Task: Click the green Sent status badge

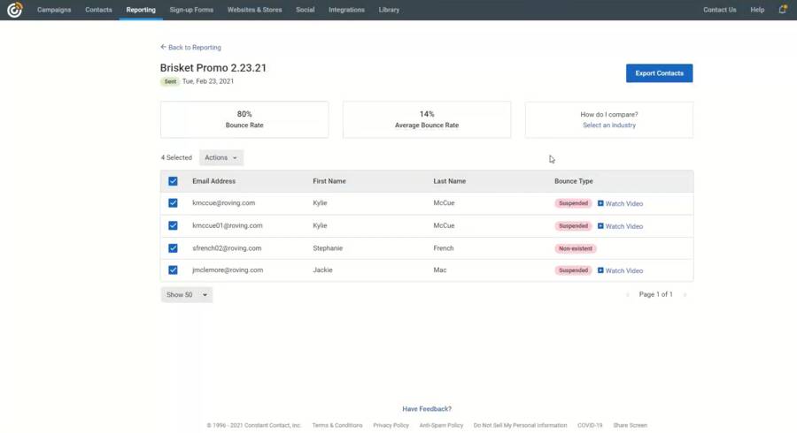Action: [170, 81]
